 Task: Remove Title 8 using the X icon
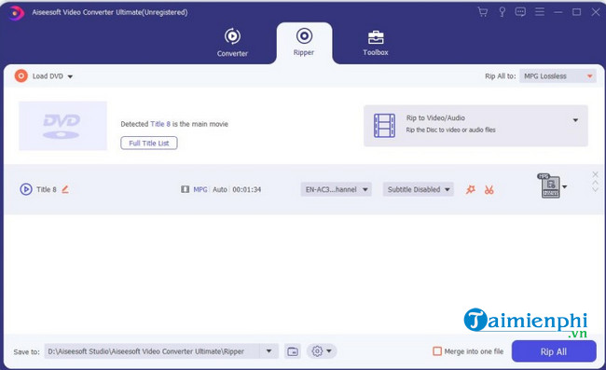[x=595, y=174]
